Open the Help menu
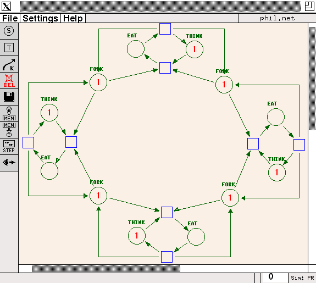316x283 pixels. tap(73, 18)
